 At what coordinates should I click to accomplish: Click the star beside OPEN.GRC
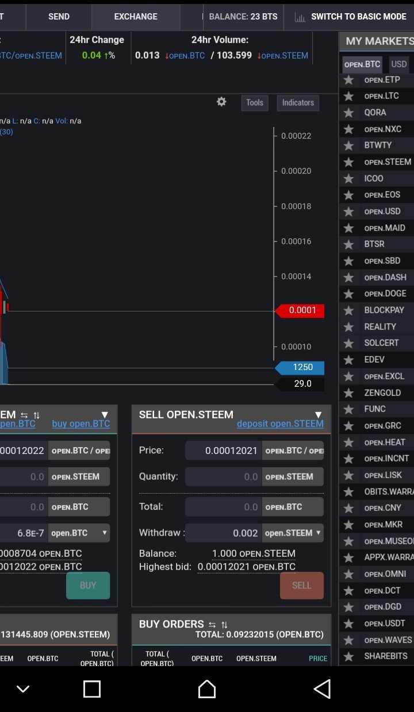348,426
